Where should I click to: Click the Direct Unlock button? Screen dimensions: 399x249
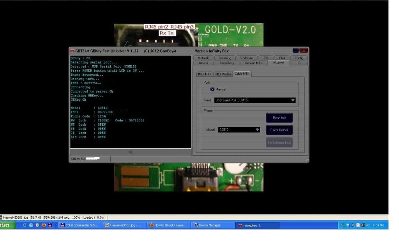(x=279, y=130)
